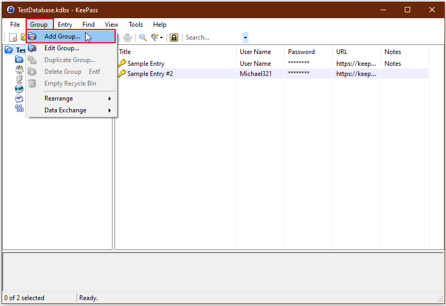
Task: Click the Lock Workspace padlock icon
Action: (x=174, y=37)
